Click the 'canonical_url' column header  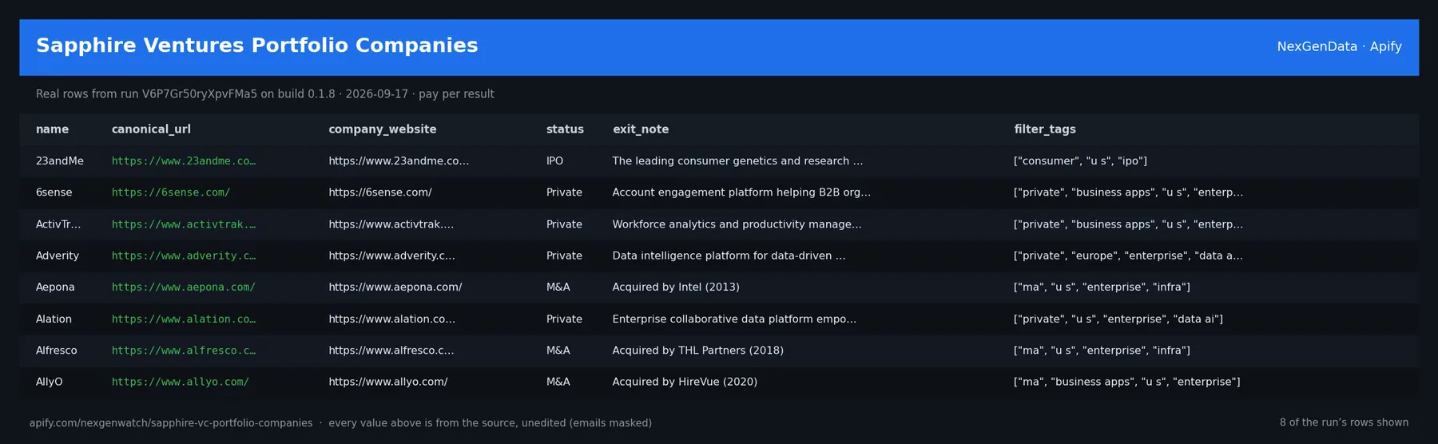click(151, 129)
